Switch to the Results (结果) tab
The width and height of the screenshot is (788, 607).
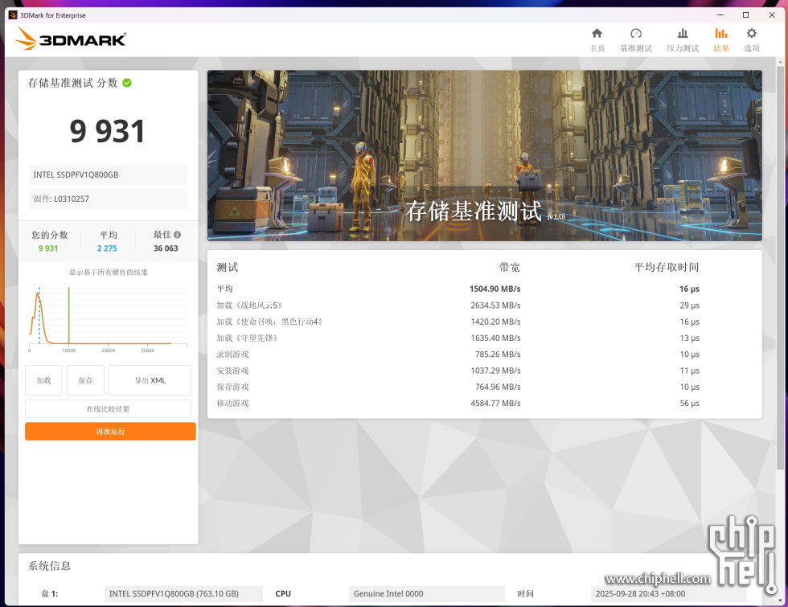(721, 40)
